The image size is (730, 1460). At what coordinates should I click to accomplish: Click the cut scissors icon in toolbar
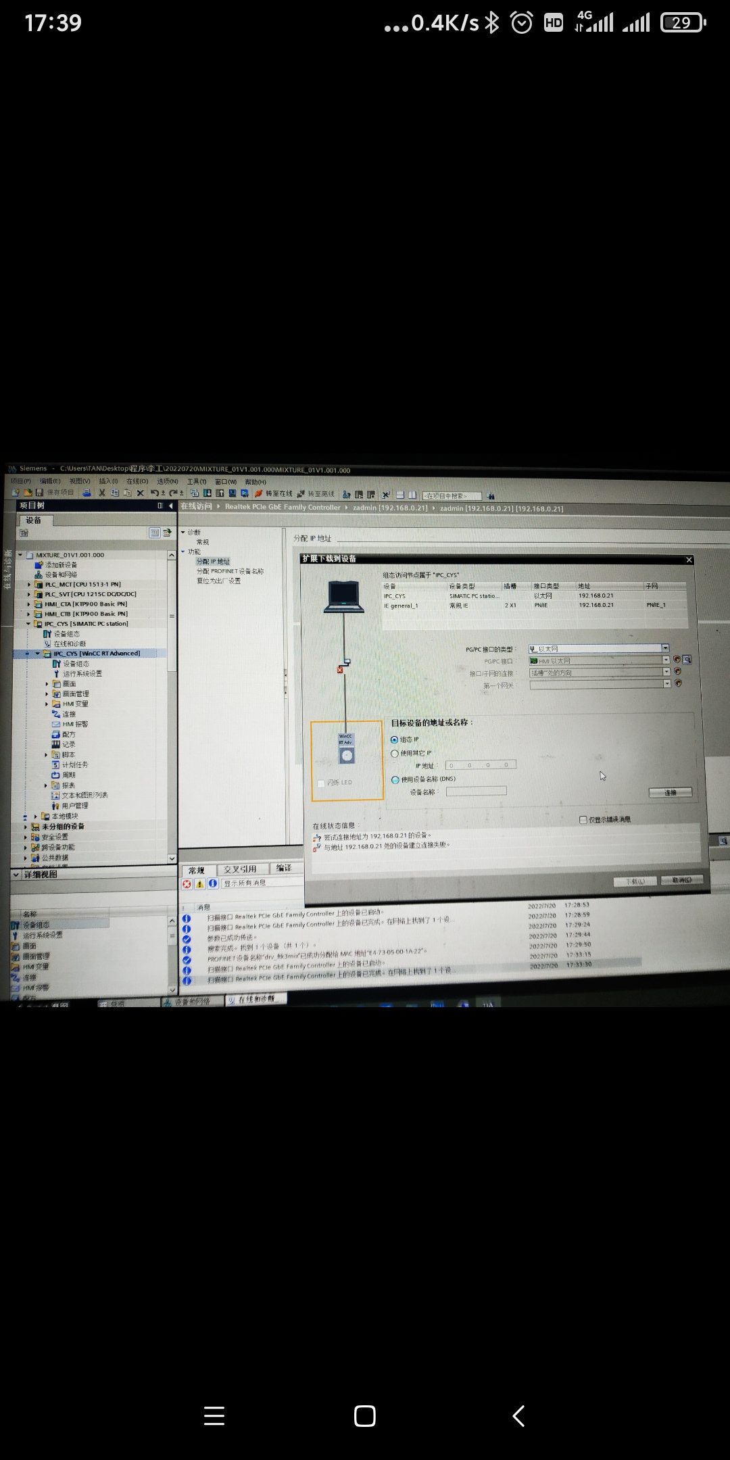(102, 493)
